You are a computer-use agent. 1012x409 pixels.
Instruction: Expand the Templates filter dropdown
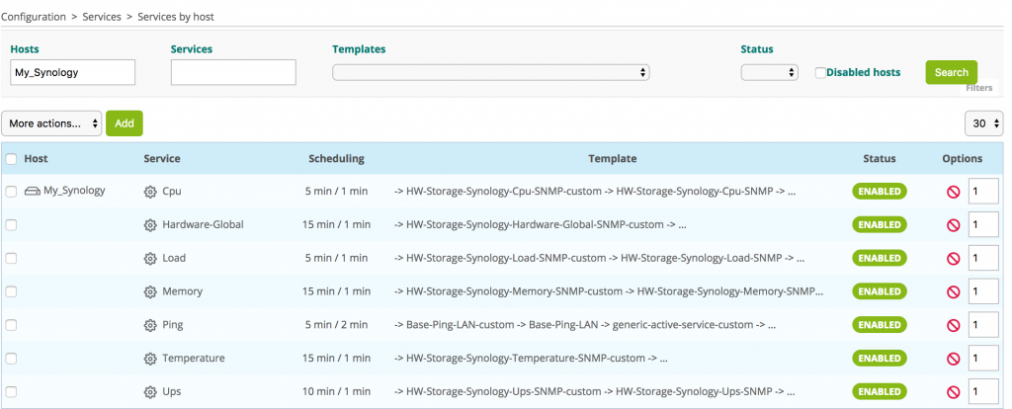[490, 73]
